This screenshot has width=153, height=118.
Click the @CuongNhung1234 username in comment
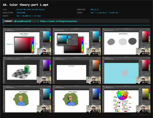23,21
